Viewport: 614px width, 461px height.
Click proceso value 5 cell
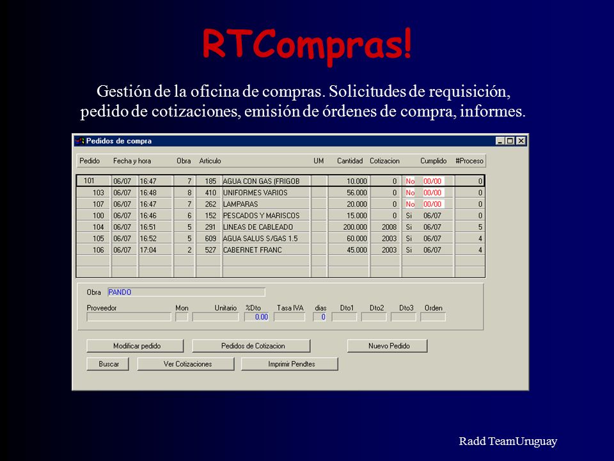click(x=470, y=227)
